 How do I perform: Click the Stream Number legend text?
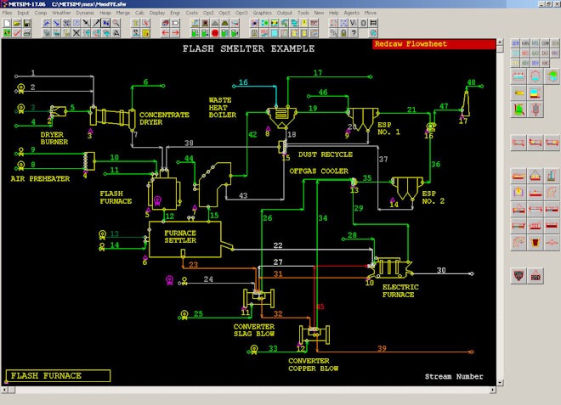(454, 376)
